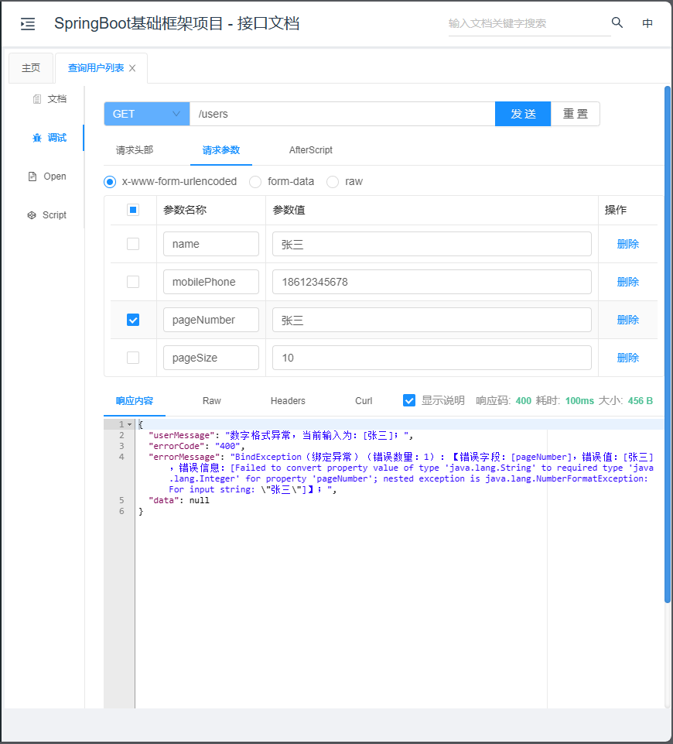This screenshot has height=744, width=673.
Task: Uncheck the pageNumber parameter row checkbox
Action: pos(132,319)
